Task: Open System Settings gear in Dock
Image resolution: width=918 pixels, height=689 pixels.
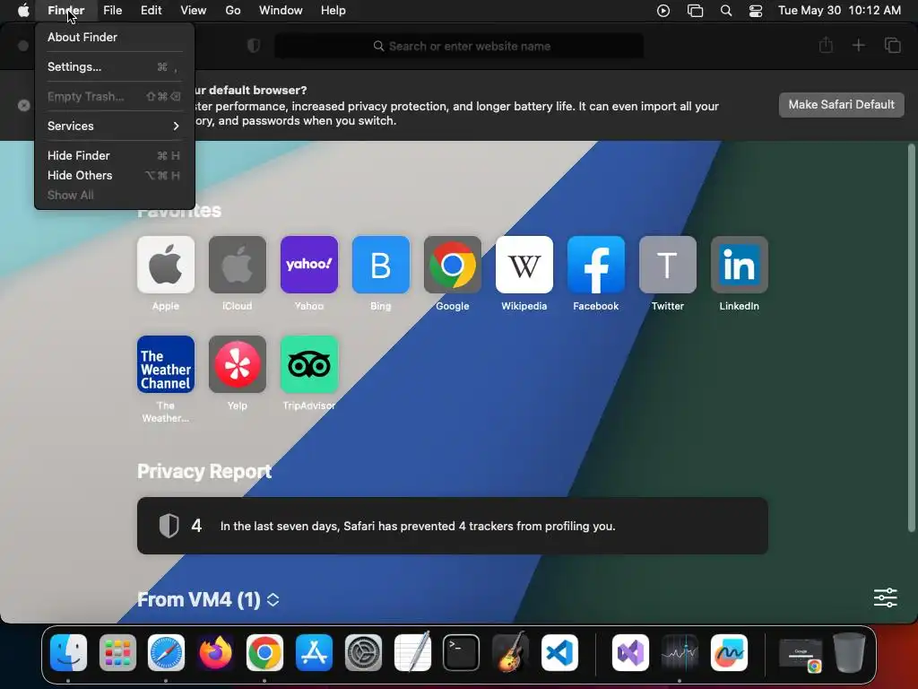Action: pos(363,653)
